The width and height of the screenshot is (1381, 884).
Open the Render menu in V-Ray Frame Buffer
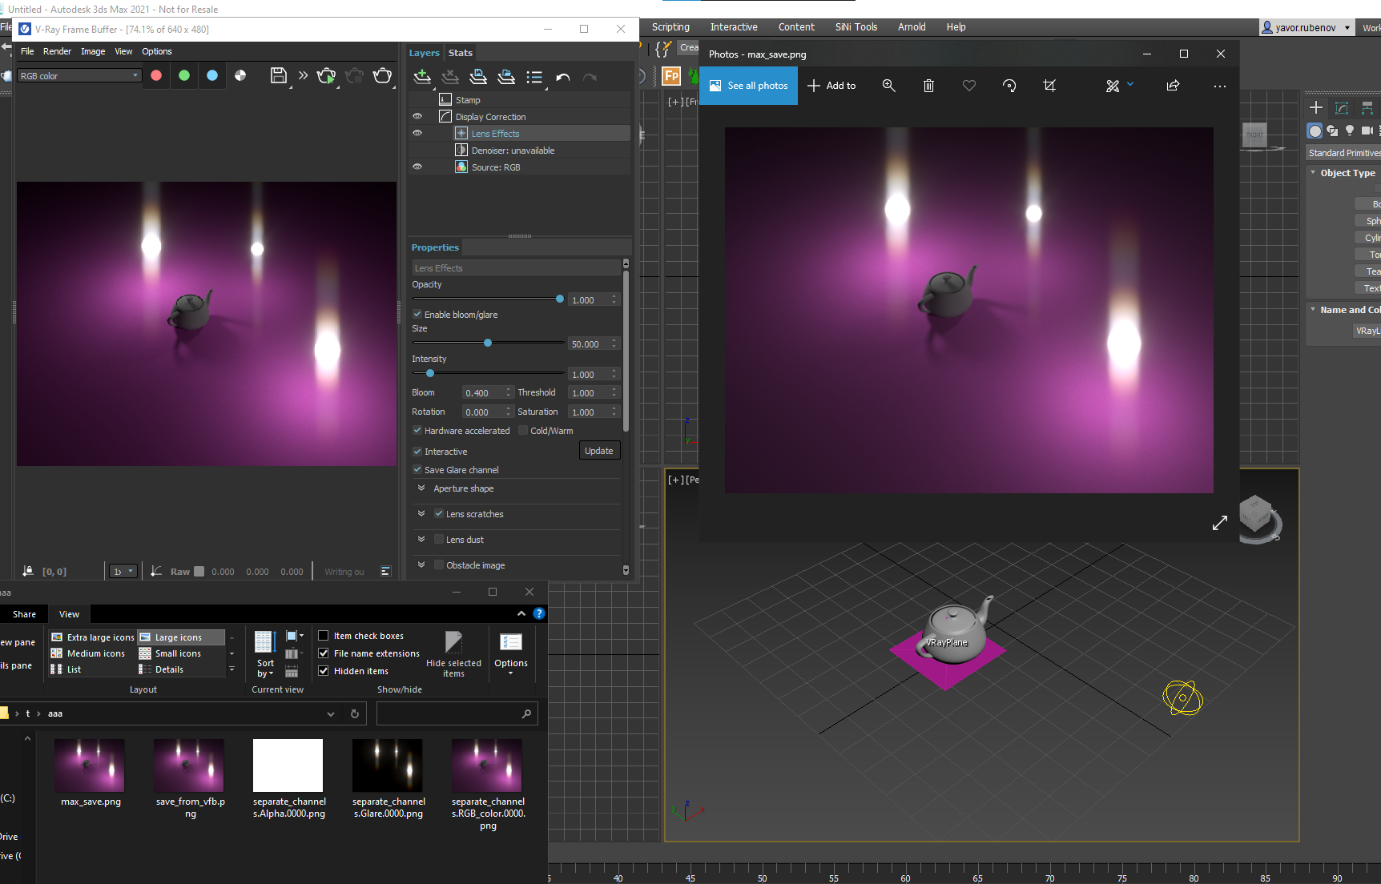pos(57,51)
